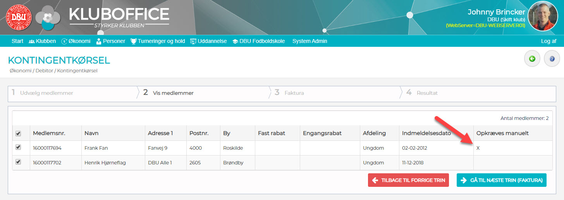This screenshot has width=564, height=200.
Task: Click the Log af link
Action: tap(549, 41)
